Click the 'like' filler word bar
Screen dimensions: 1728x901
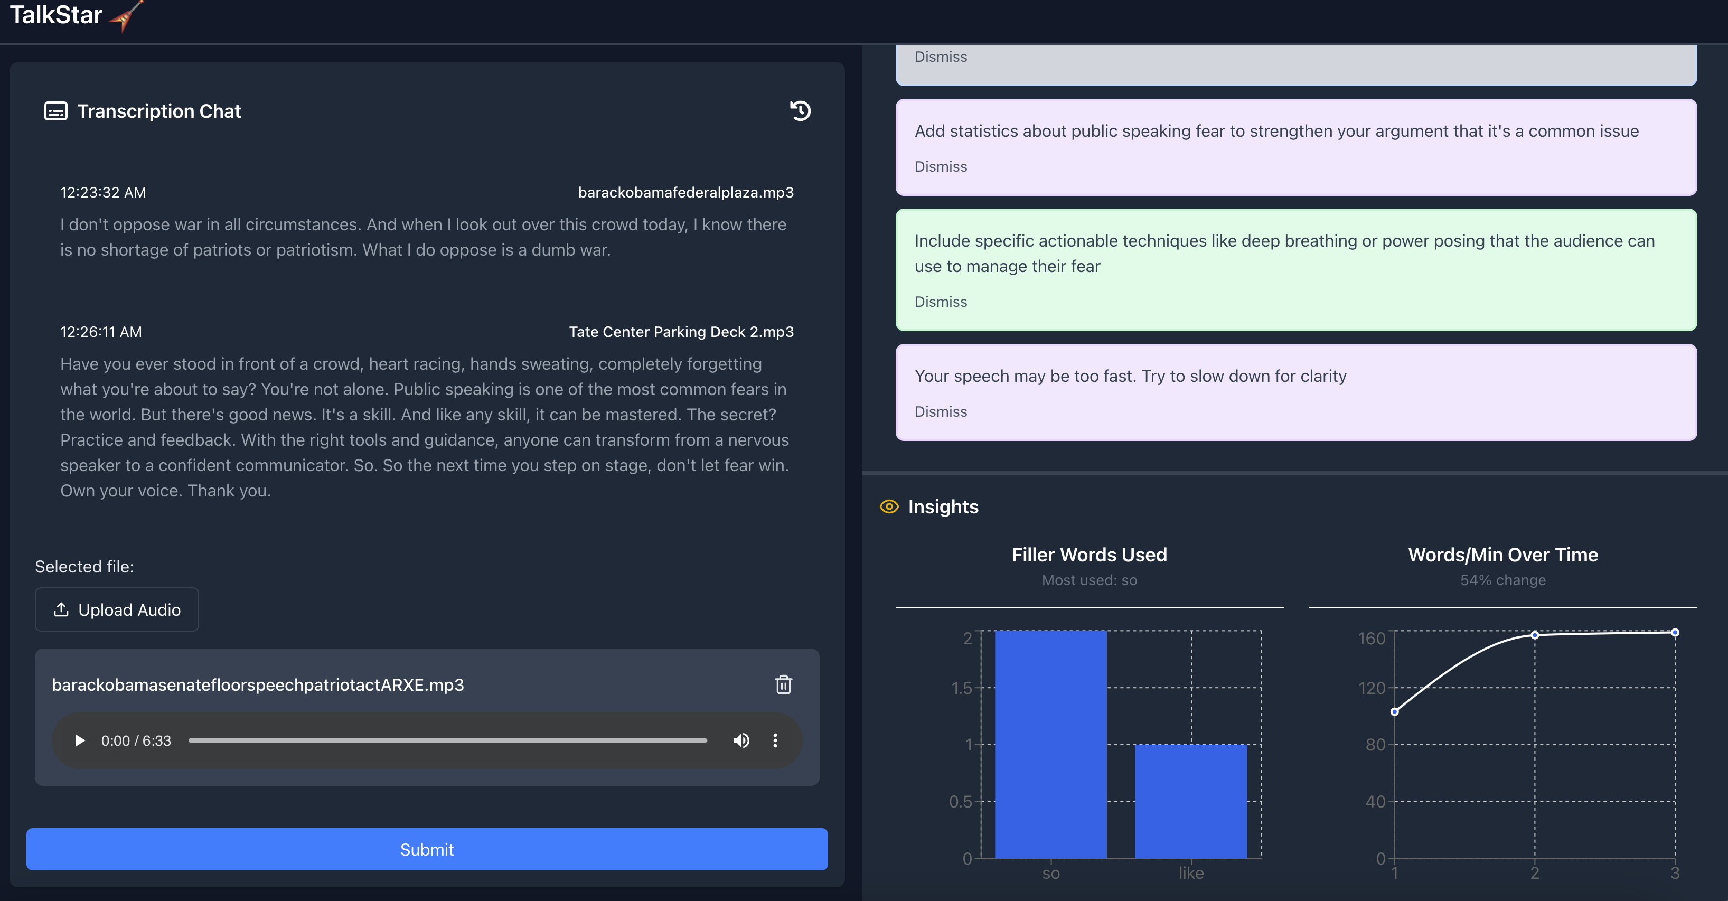pos(1191,801)
